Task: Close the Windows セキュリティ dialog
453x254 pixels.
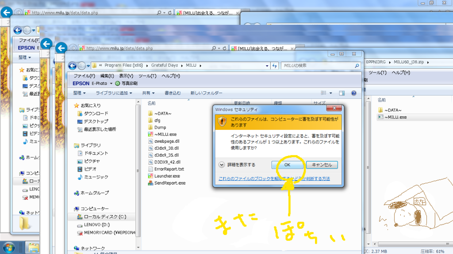Action: pos(334,108)
